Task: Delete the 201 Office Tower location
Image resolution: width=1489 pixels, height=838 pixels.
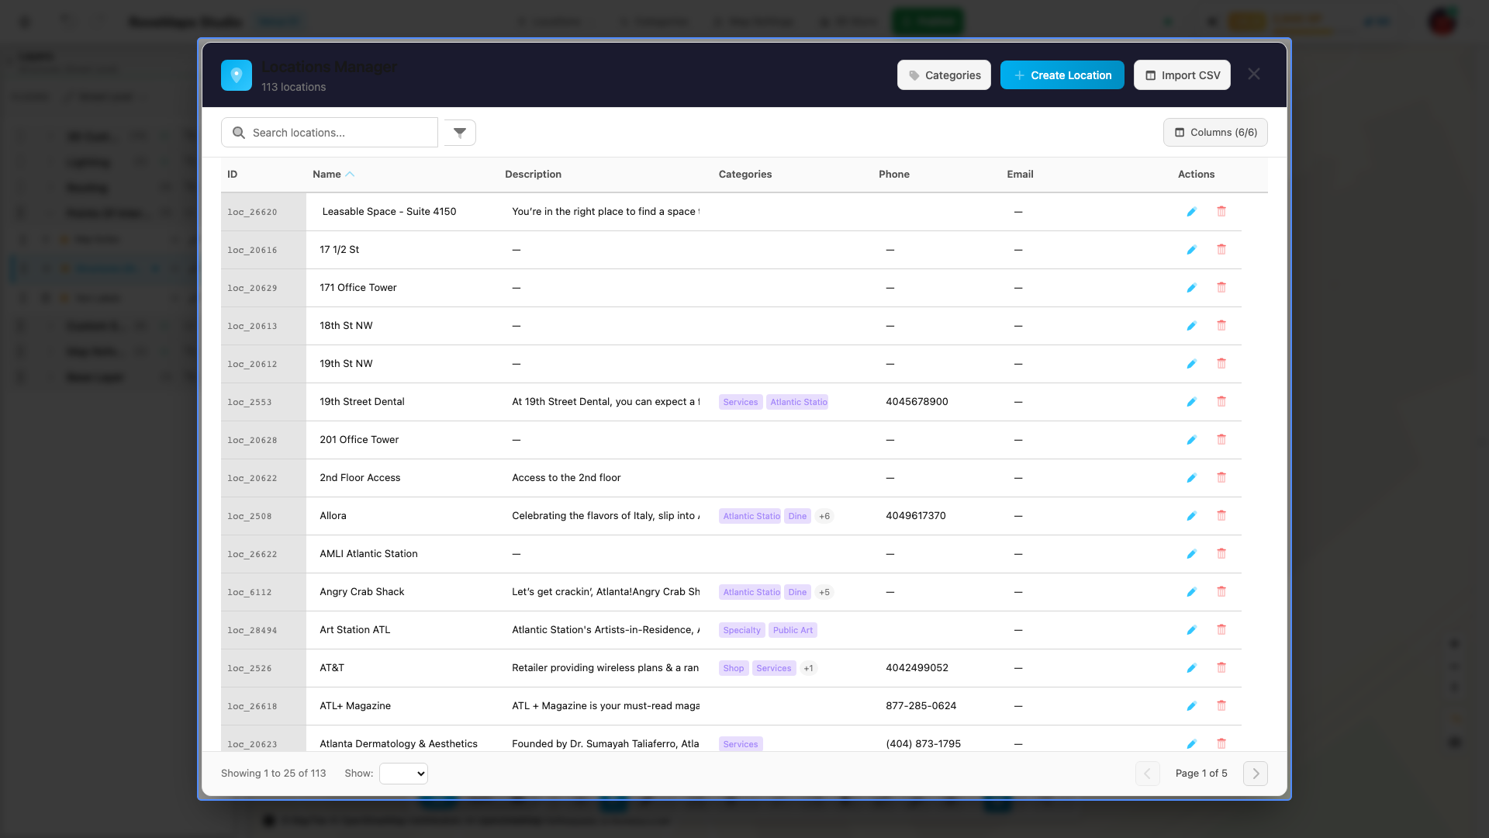Action: tap(1221, 439)
